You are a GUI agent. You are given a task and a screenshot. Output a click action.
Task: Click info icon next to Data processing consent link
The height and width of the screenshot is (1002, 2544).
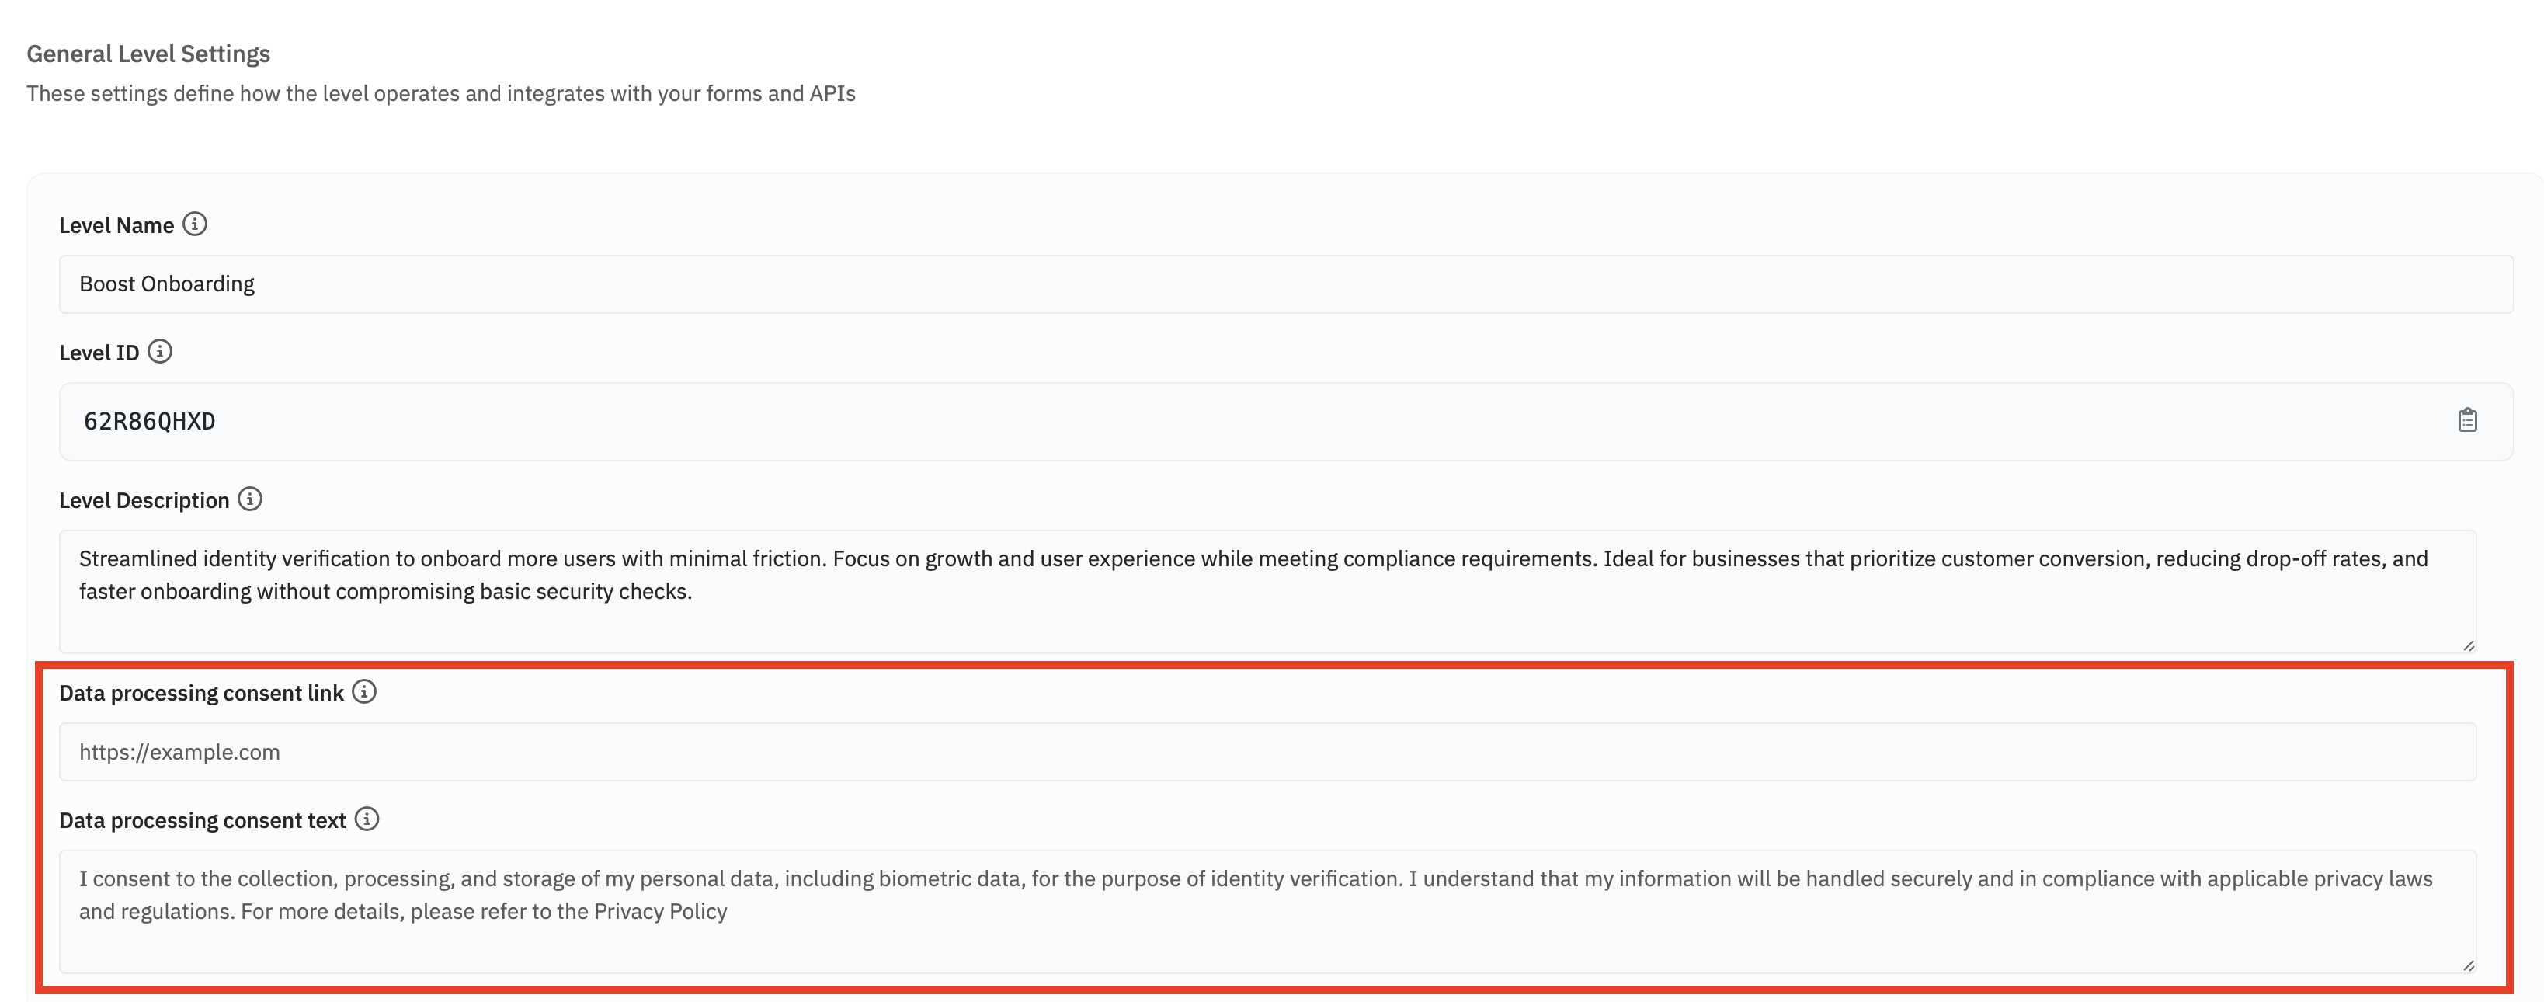364,692
